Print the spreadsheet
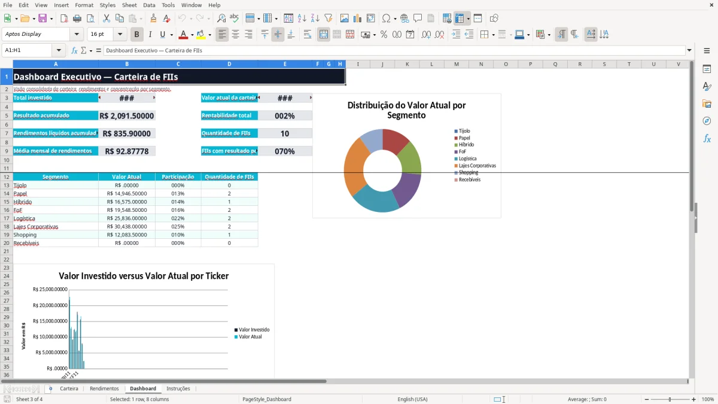The image size is (718, 404). (76, 19)
